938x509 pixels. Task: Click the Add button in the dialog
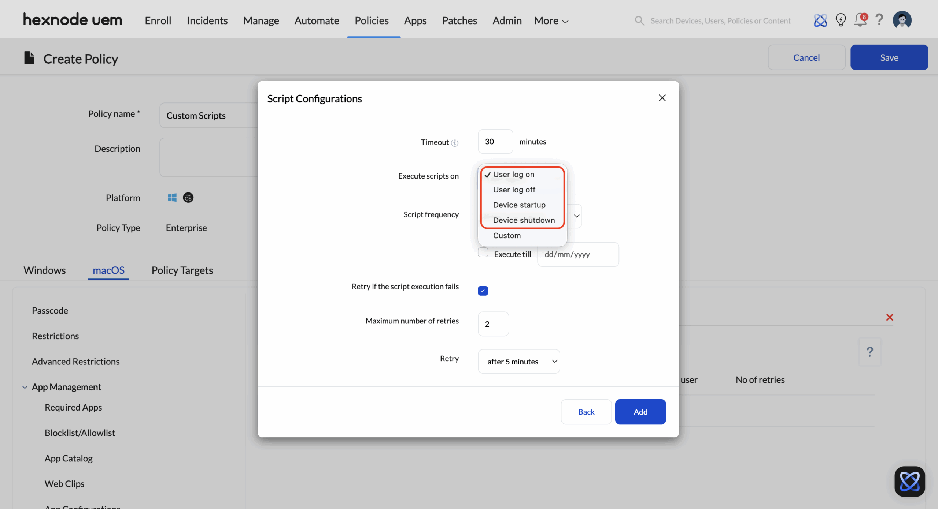[x=640, y=412]
